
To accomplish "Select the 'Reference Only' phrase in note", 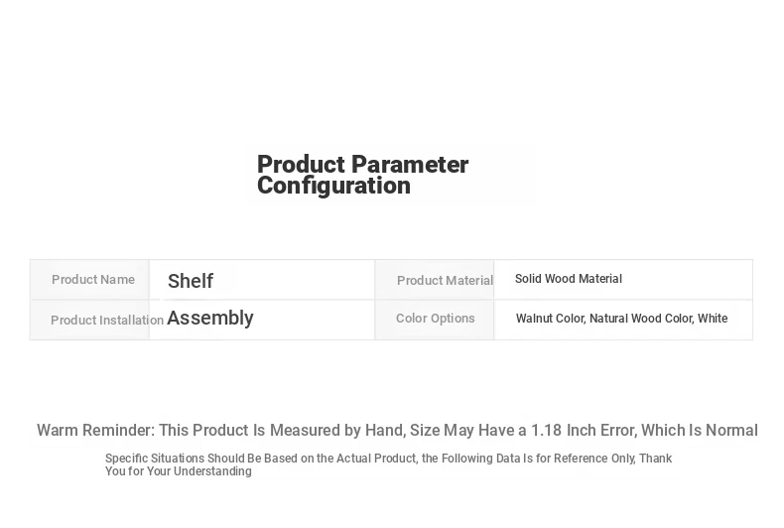I will [592, 459].
